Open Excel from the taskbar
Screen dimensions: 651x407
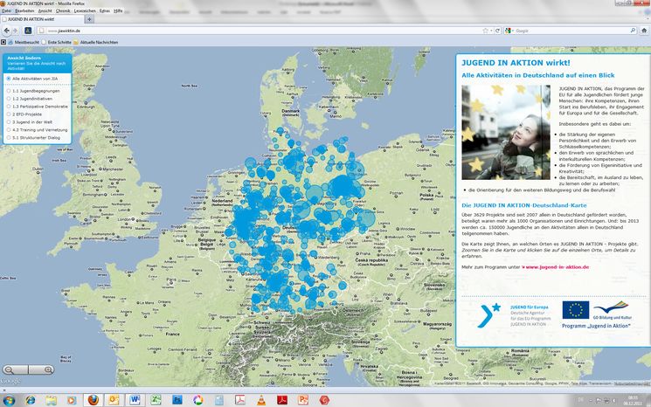click(156, 400)
